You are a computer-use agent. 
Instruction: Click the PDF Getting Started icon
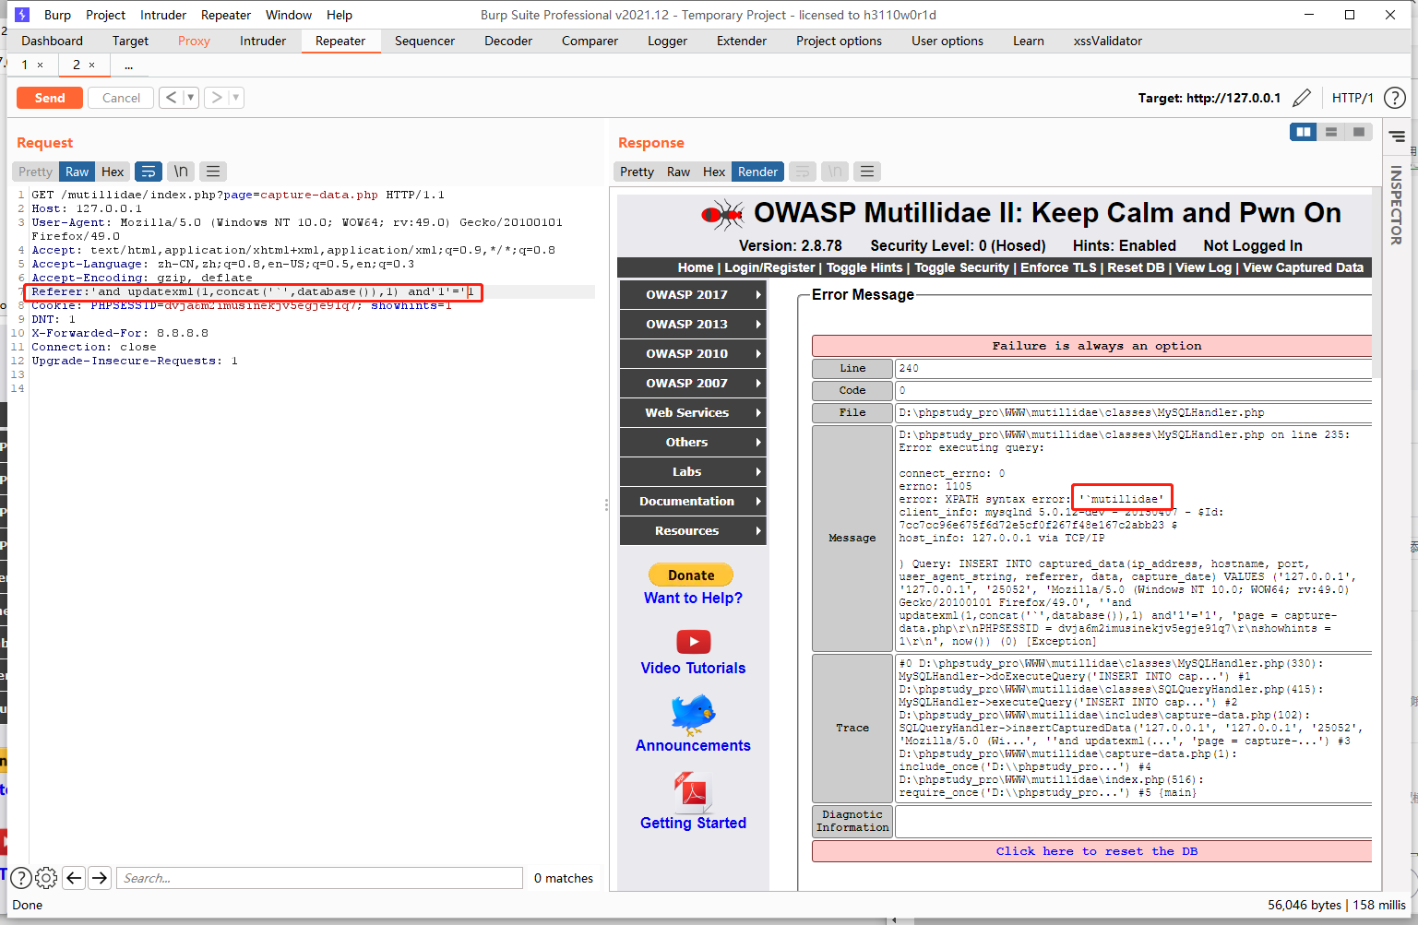(693, 792)
